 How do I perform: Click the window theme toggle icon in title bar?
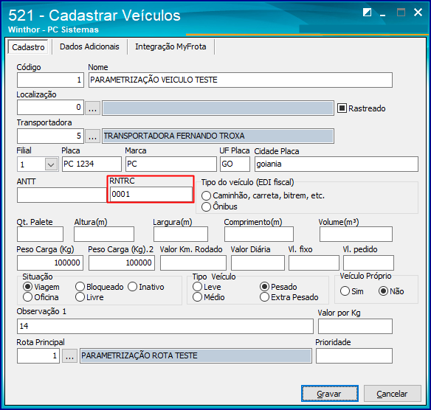[x=367, y=13]
